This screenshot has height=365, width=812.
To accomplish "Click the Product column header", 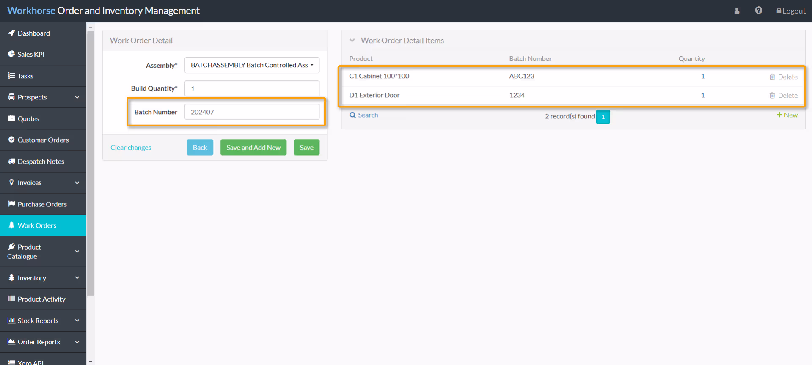I will coord(361,59).
